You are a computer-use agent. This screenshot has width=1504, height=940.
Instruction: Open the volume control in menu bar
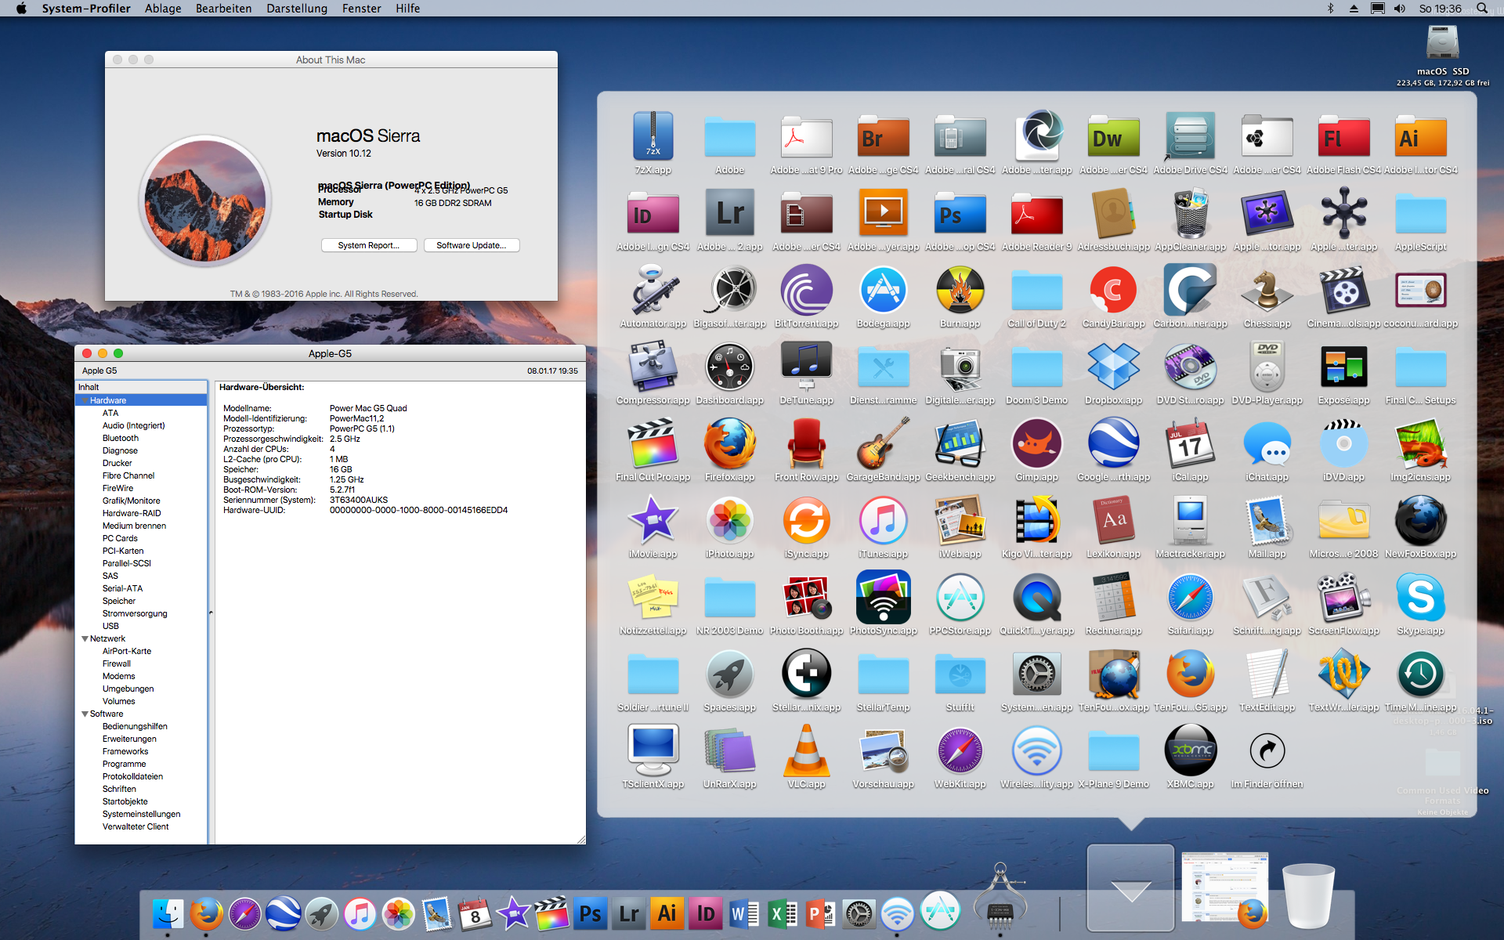point(1400,9)
